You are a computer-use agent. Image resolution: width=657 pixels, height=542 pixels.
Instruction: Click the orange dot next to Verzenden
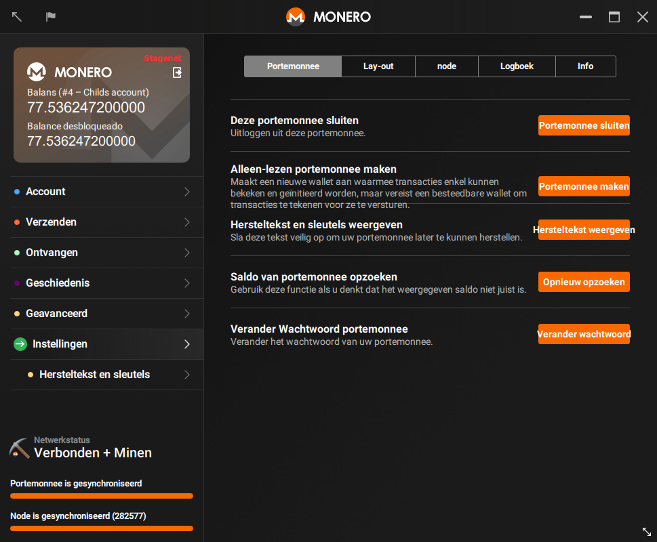(17, 222)
